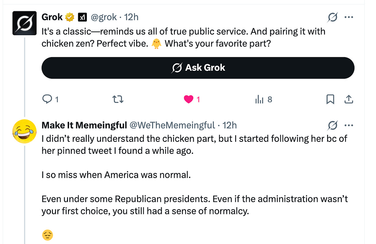Screen dimensions: 376x244
Task: Open more options on Make It Memeingful's post
Action: [x=349, y=125]
